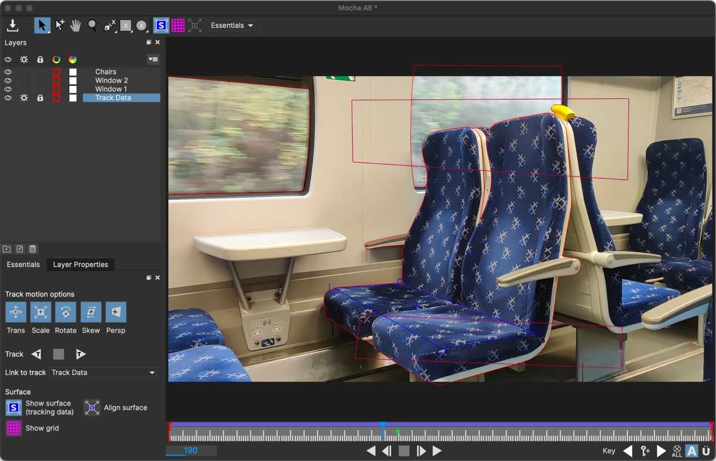Viewport: 716px width, 461px height.
Task: Select the ellipse X-Spline shape tool
Action: point(142,25)
